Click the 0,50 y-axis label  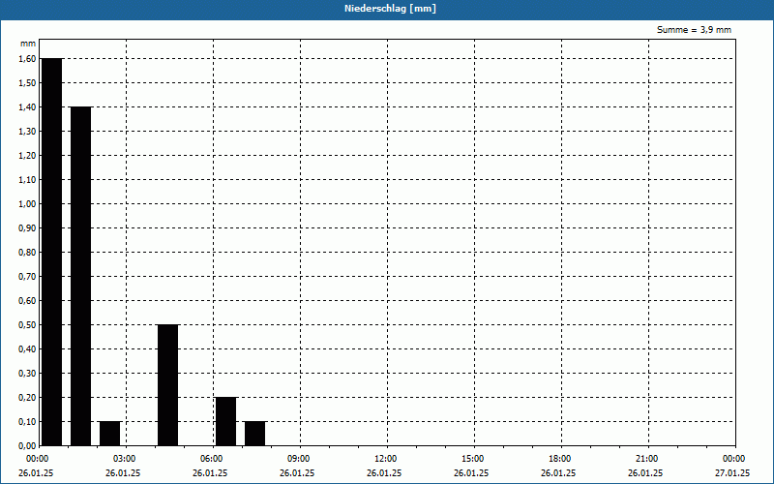click(x=27, y=325)
